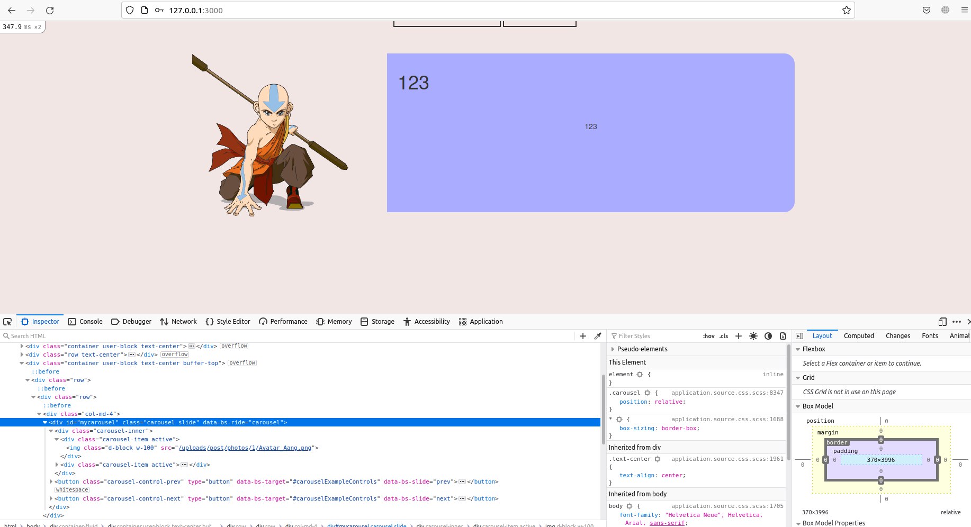Toggle the :hov pseudo-class panel
This screenshot has height=527, width=971.
coord(708,336)
